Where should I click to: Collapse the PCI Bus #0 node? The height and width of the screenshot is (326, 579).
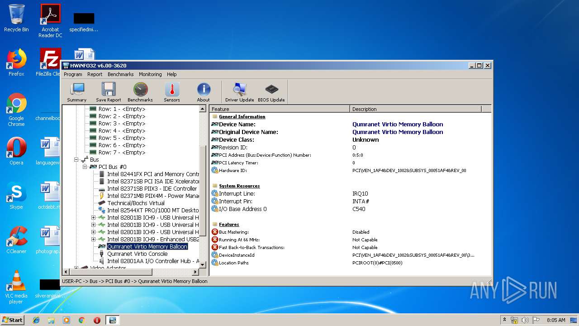point(85,167)
